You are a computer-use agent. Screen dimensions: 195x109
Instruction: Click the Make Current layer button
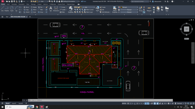coord(88,10)
